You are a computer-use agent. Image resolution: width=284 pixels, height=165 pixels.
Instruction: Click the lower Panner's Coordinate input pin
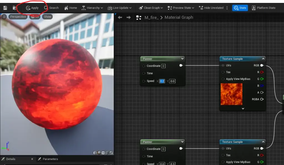point(144,149)
